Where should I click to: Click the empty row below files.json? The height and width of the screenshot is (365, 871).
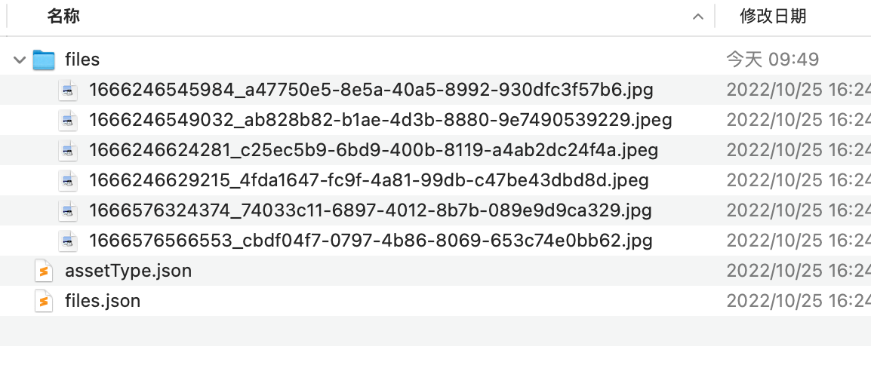point(435,330)
